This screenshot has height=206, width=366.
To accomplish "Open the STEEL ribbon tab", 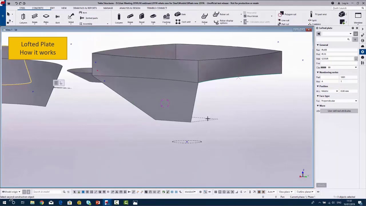I will [x=22, y=8].
